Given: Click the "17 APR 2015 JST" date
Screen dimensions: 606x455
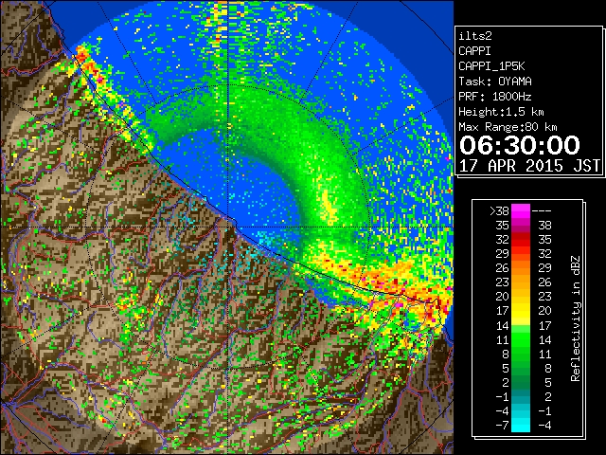Looking at the screenshot, I should point(529,166).
